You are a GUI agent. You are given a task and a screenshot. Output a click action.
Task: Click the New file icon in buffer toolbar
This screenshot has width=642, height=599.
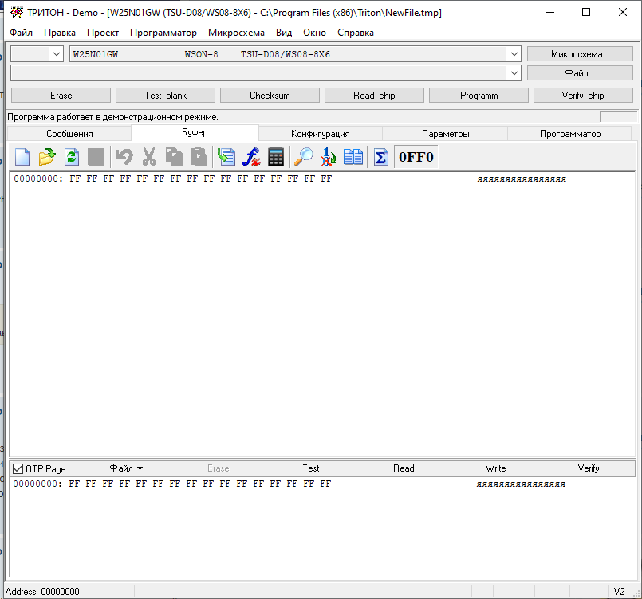tap(22, 157)
